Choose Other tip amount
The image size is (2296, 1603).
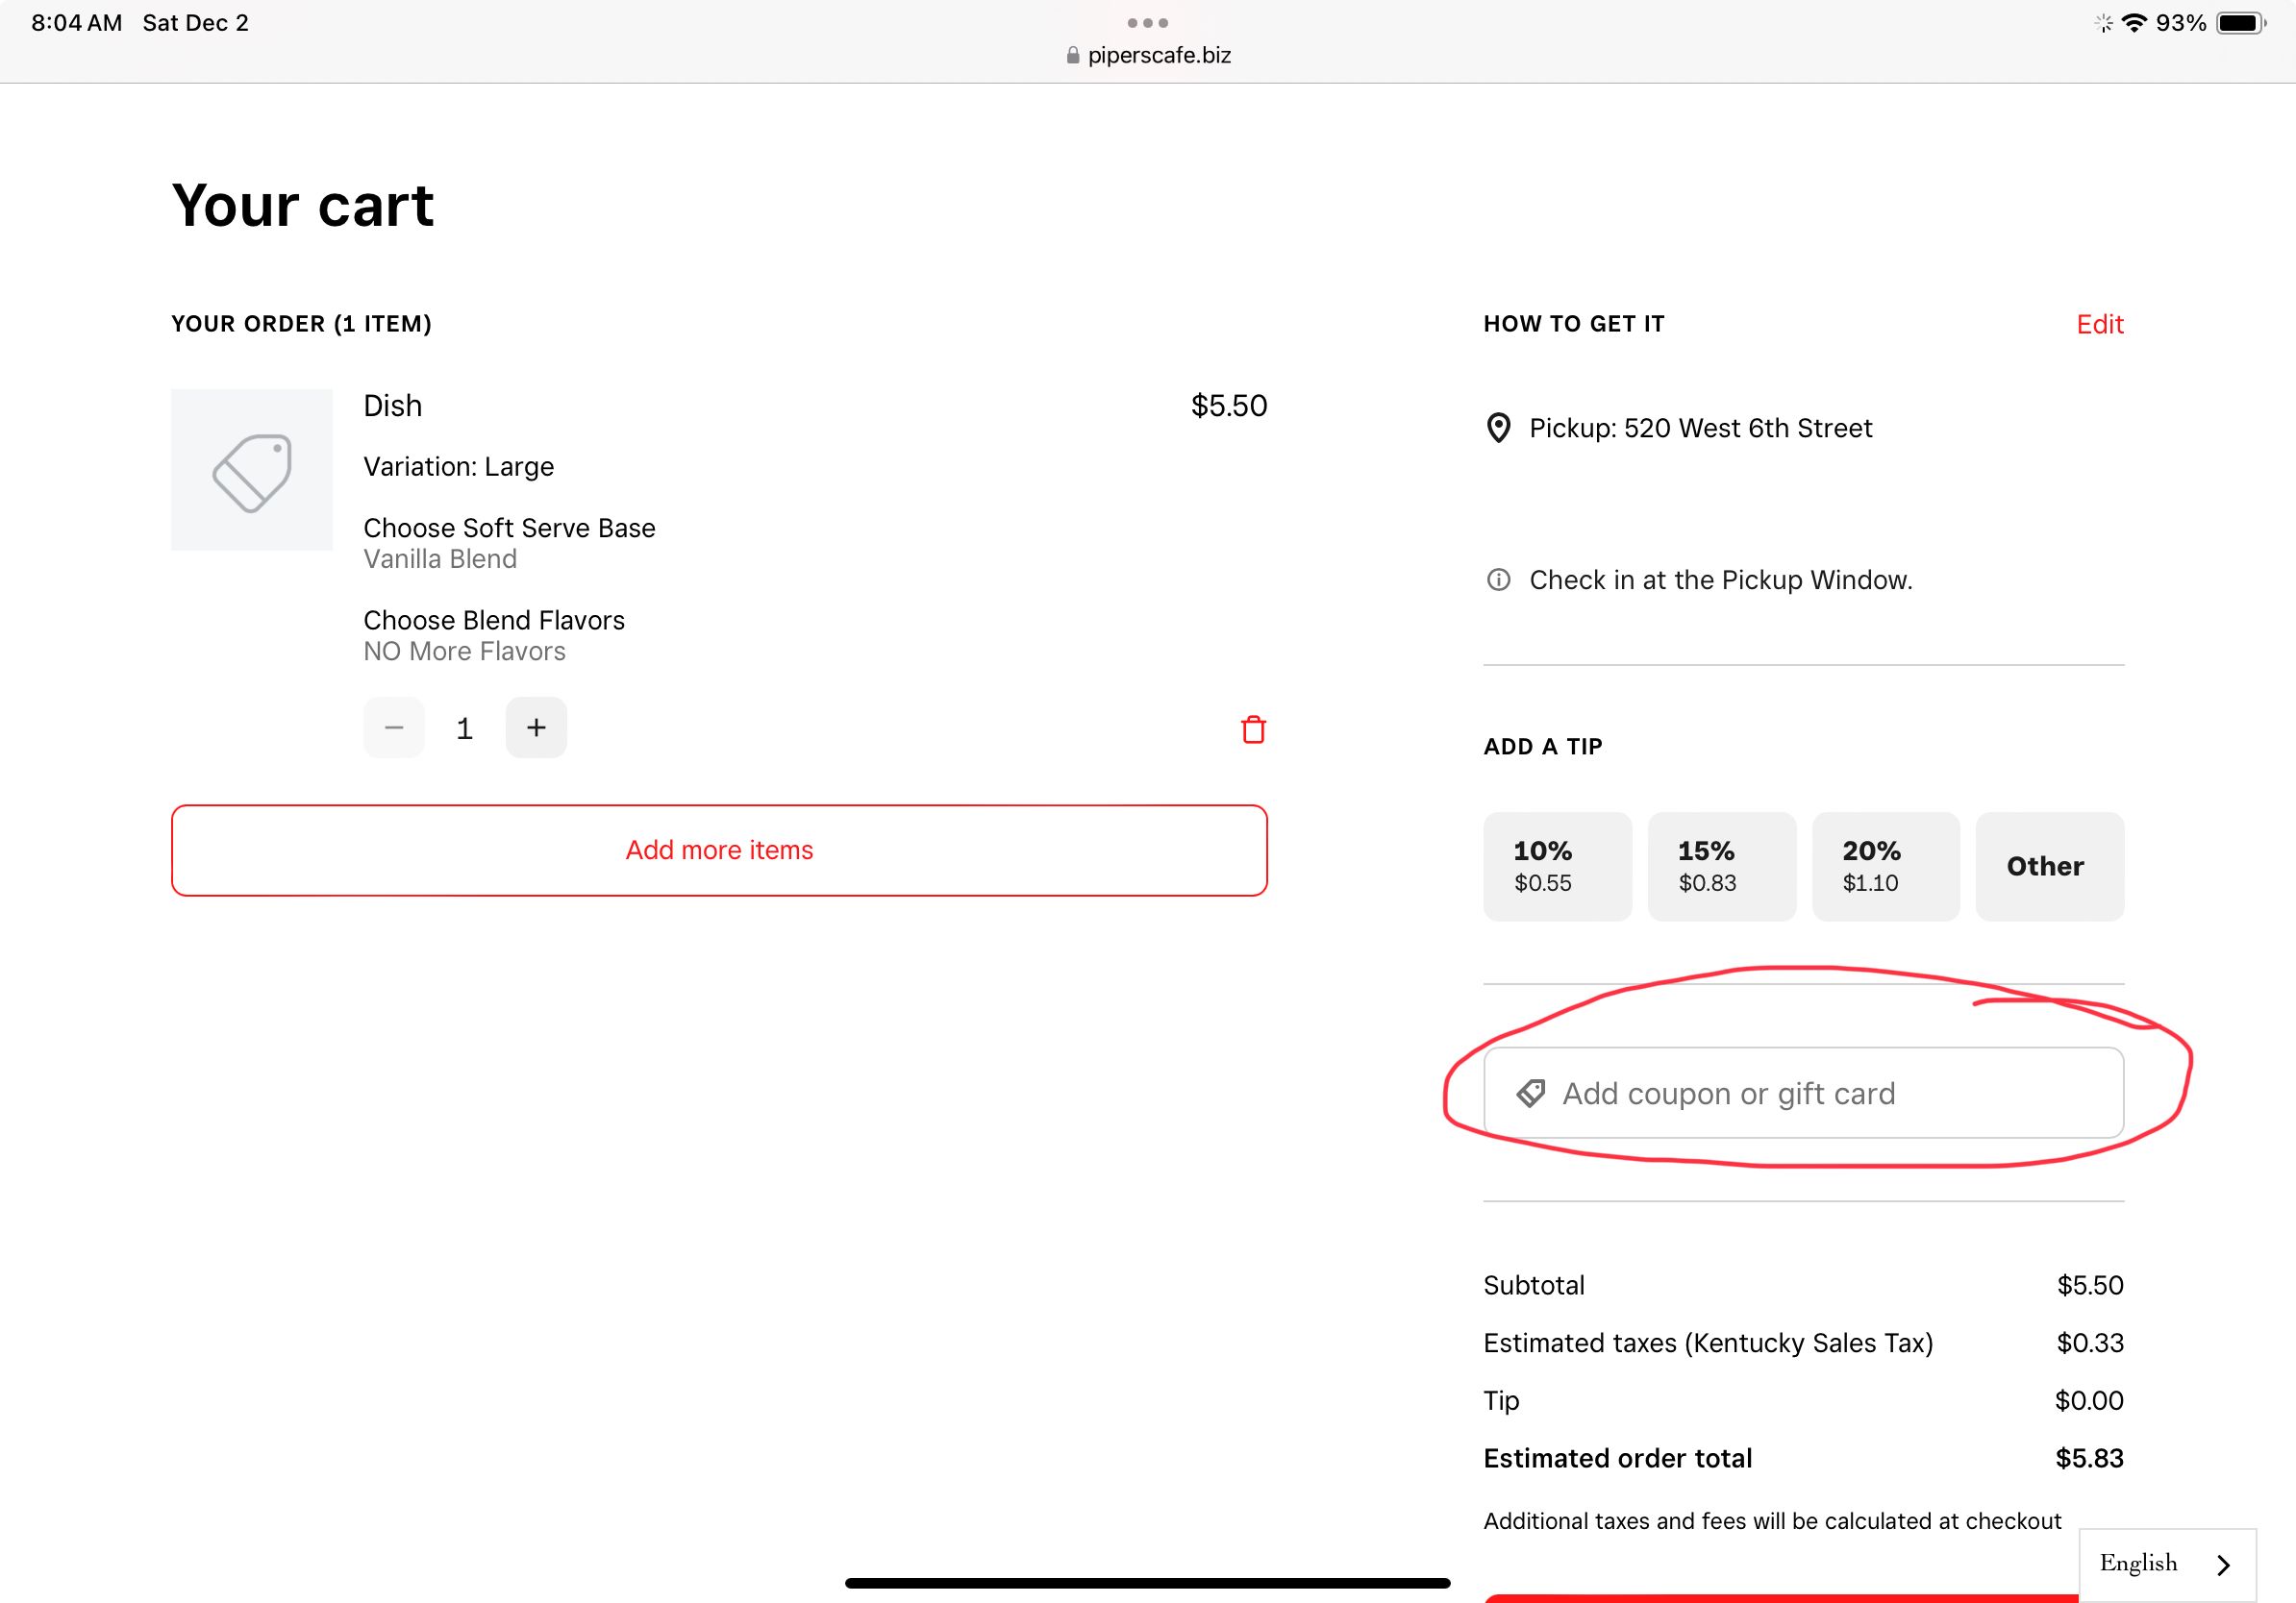[2049, 867]
